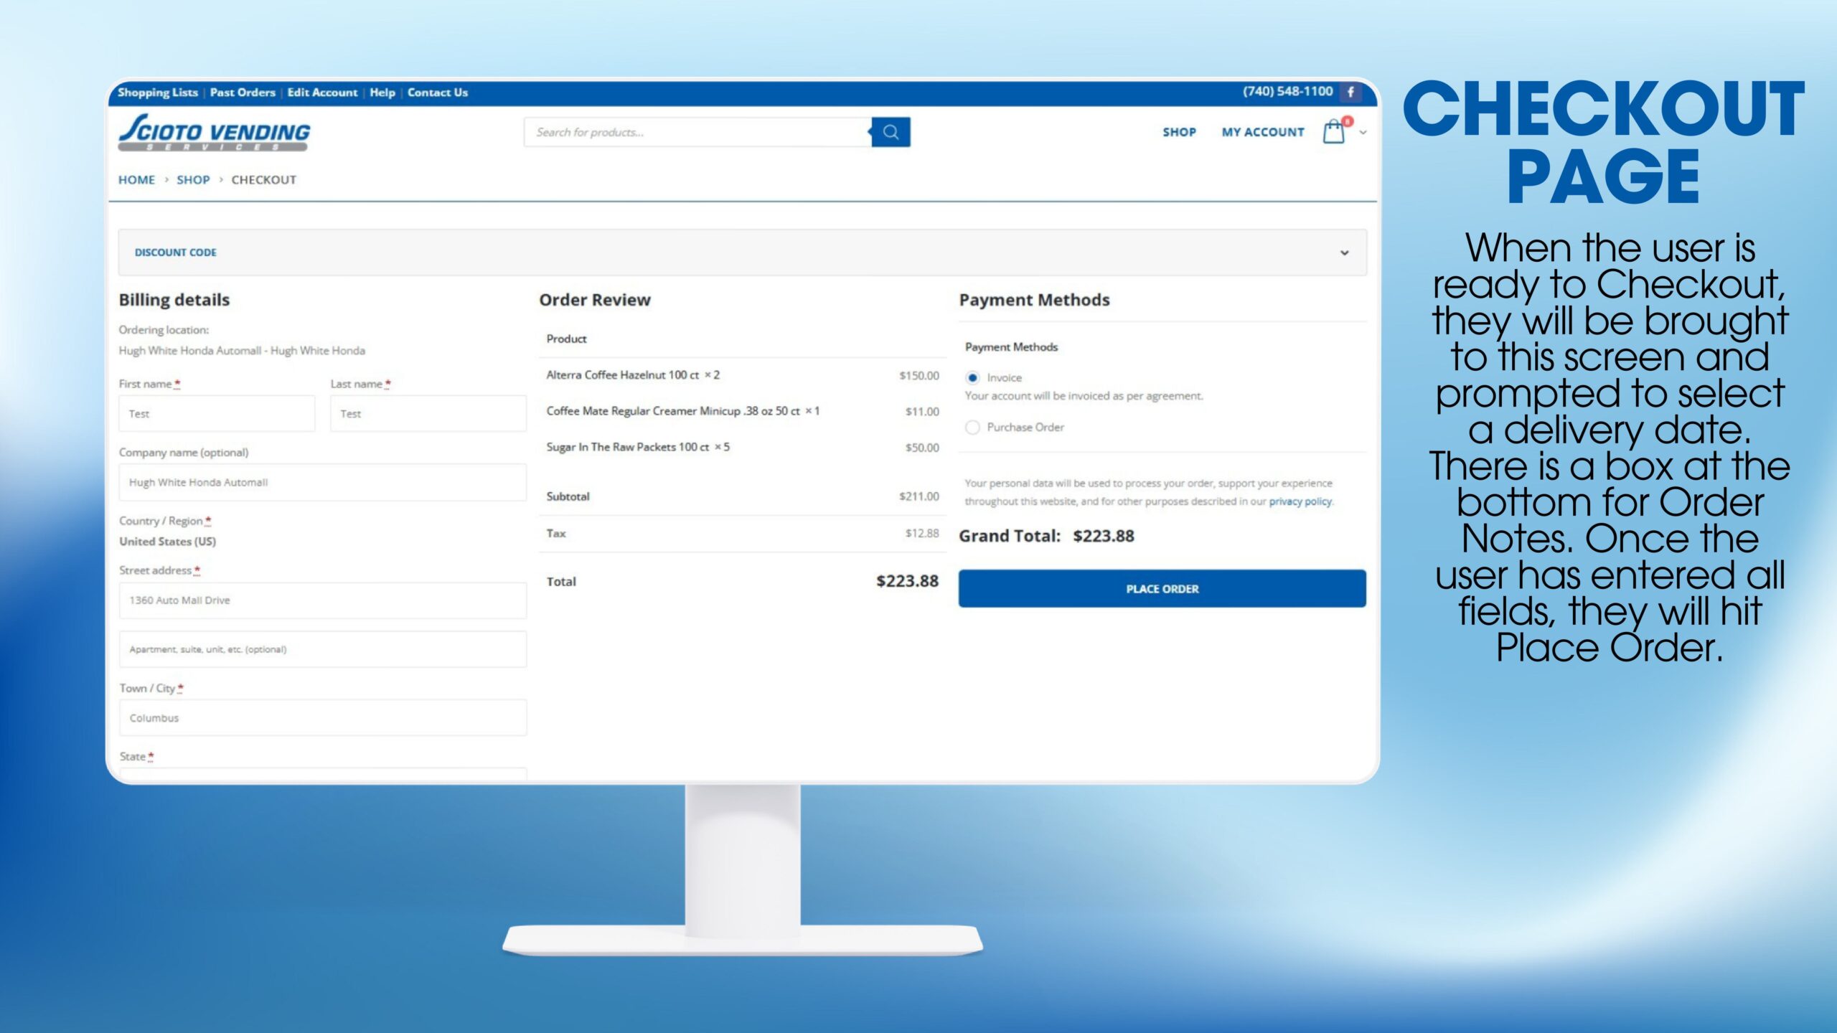Go to Past Orders menu item

[x=243, y=93]
